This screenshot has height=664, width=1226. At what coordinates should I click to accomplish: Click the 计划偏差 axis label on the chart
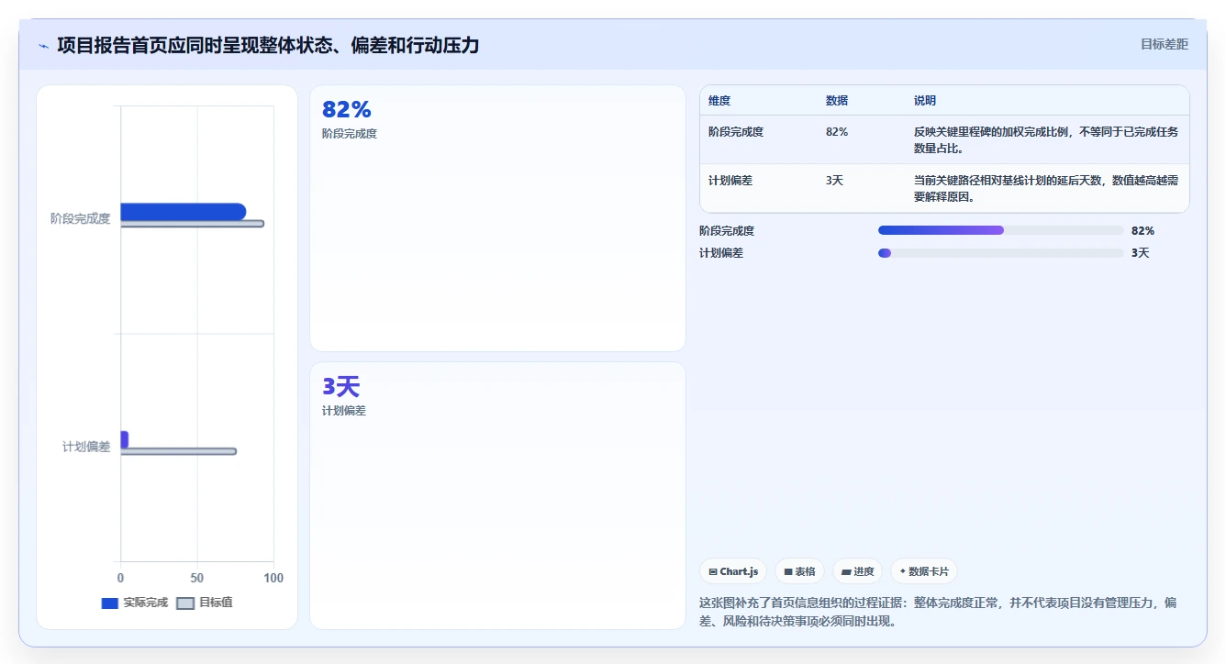pos(86,447)
